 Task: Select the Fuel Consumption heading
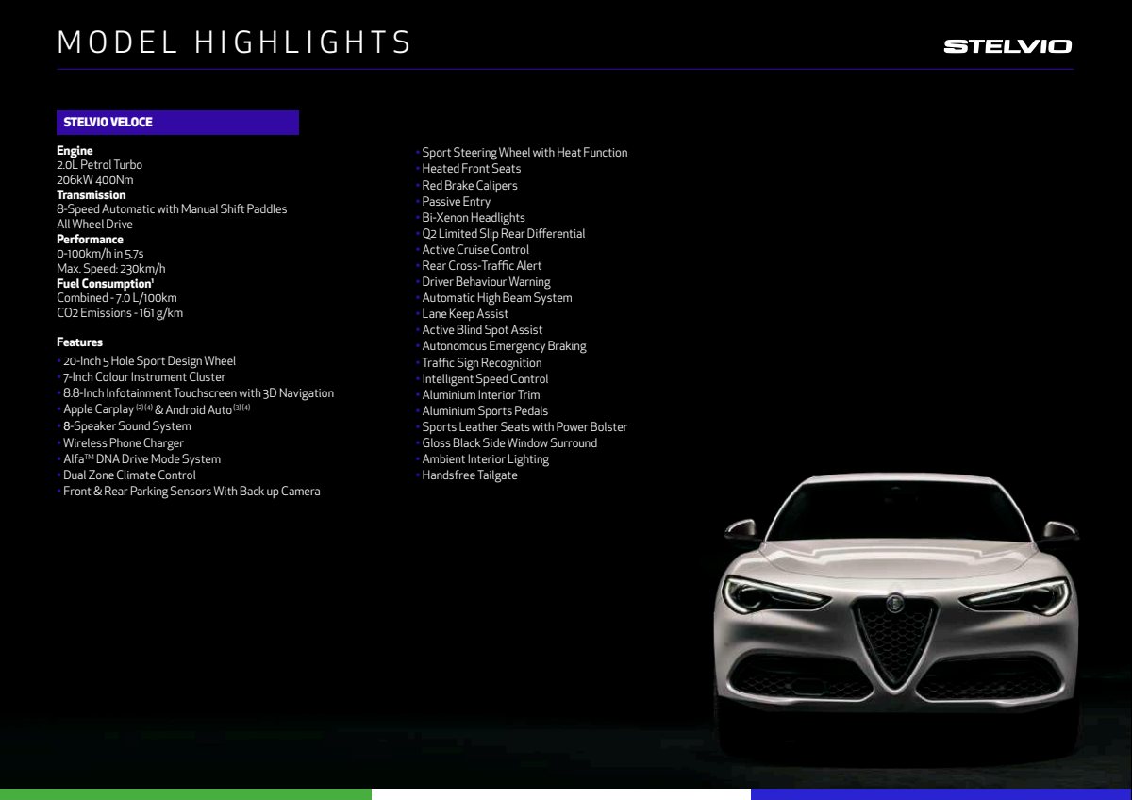click(105, 283)
